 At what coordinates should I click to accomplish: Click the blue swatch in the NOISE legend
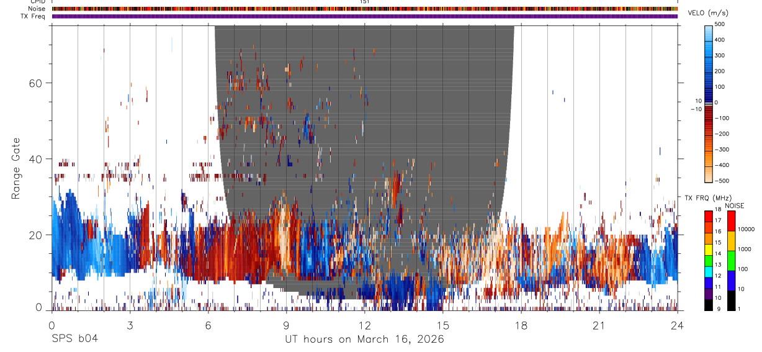[x=732, y=281]
